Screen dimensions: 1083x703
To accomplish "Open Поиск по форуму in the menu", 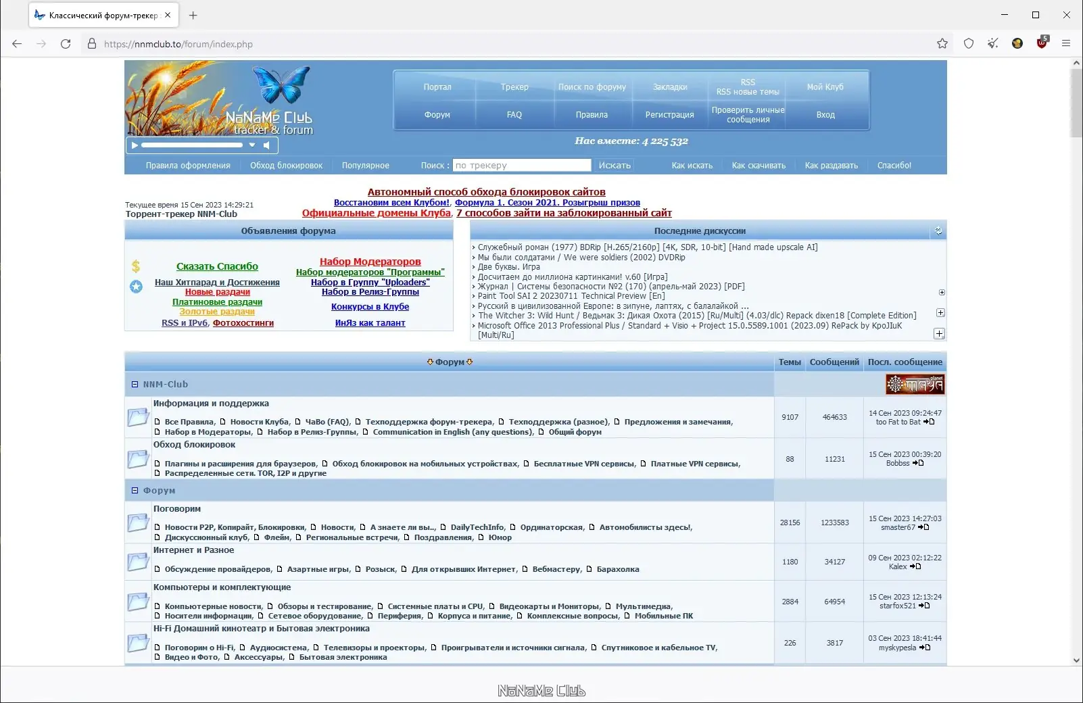I will [x=592, y=87].
